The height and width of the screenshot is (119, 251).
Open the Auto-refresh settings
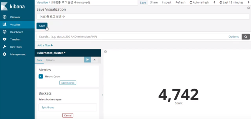click(199, 2)
